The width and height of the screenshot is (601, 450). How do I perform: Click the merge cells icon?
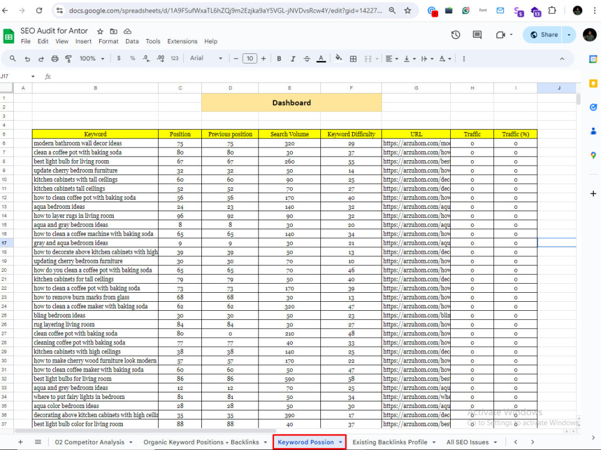368,59
